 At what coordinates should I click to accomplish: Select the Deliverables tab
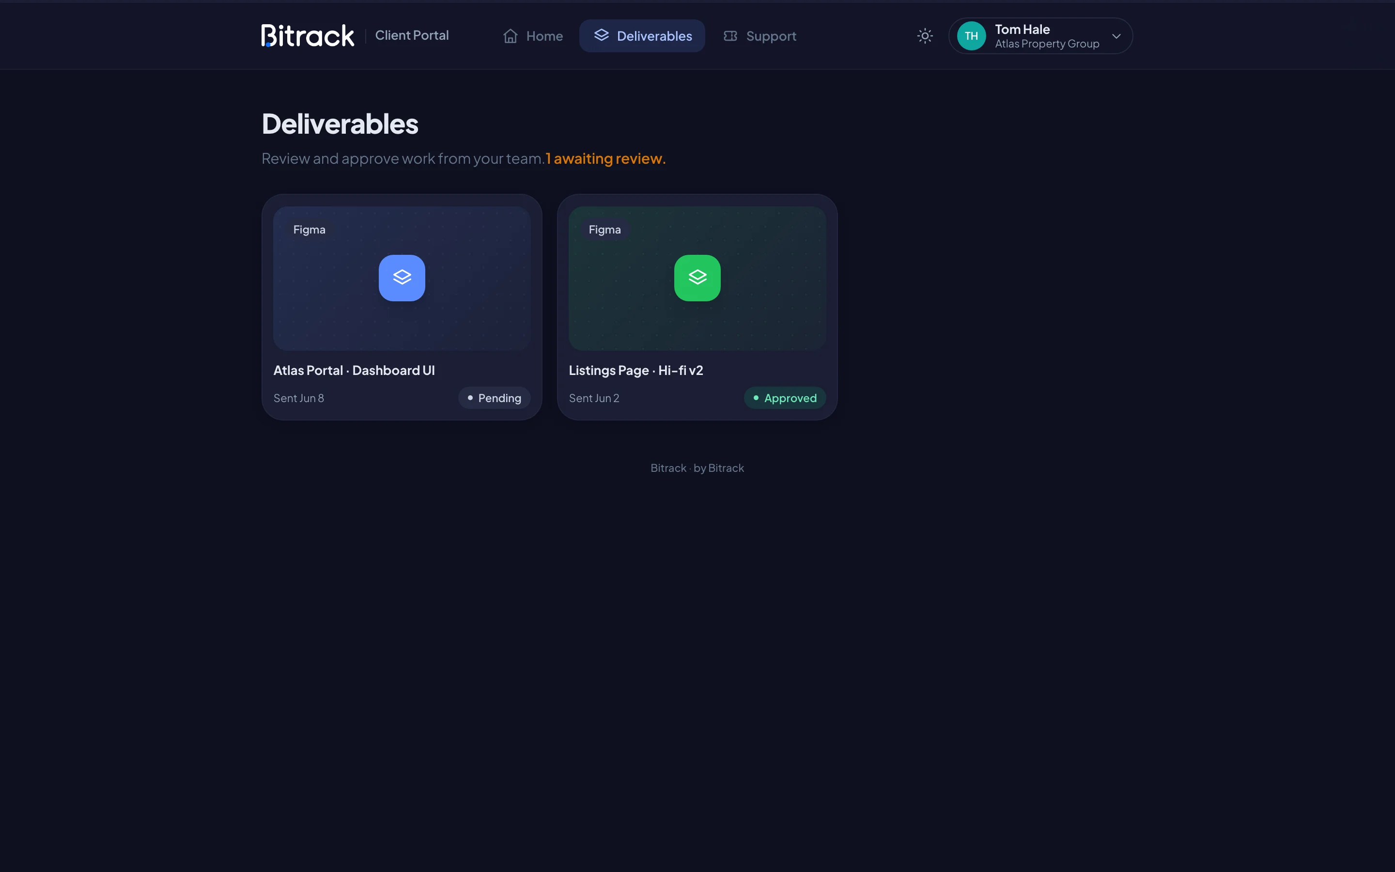[642, 36]
